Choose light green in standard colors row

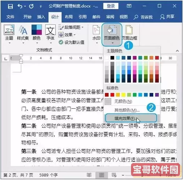click(x=129, y=95)
